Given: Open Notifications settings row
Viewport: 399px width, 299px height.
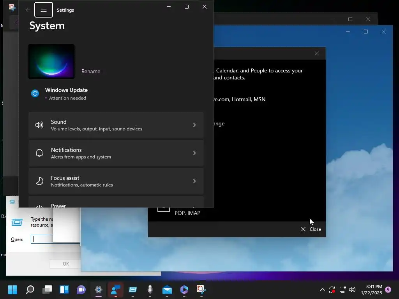Looking at the screenshot, I should click(116, 153).
